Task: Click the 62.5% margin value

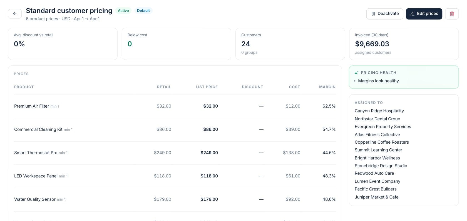Action: click(x=329, y=106)
